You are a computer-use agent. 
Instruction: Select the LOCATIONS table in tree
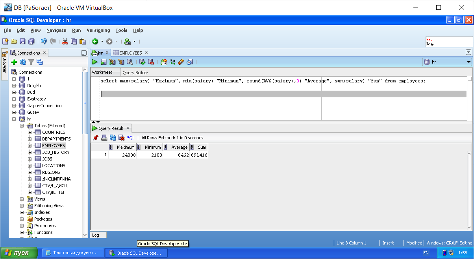[x=54, y=166]
